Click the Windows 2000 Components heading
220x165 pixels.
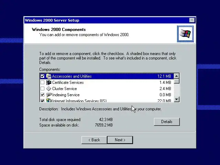point(59,30)
